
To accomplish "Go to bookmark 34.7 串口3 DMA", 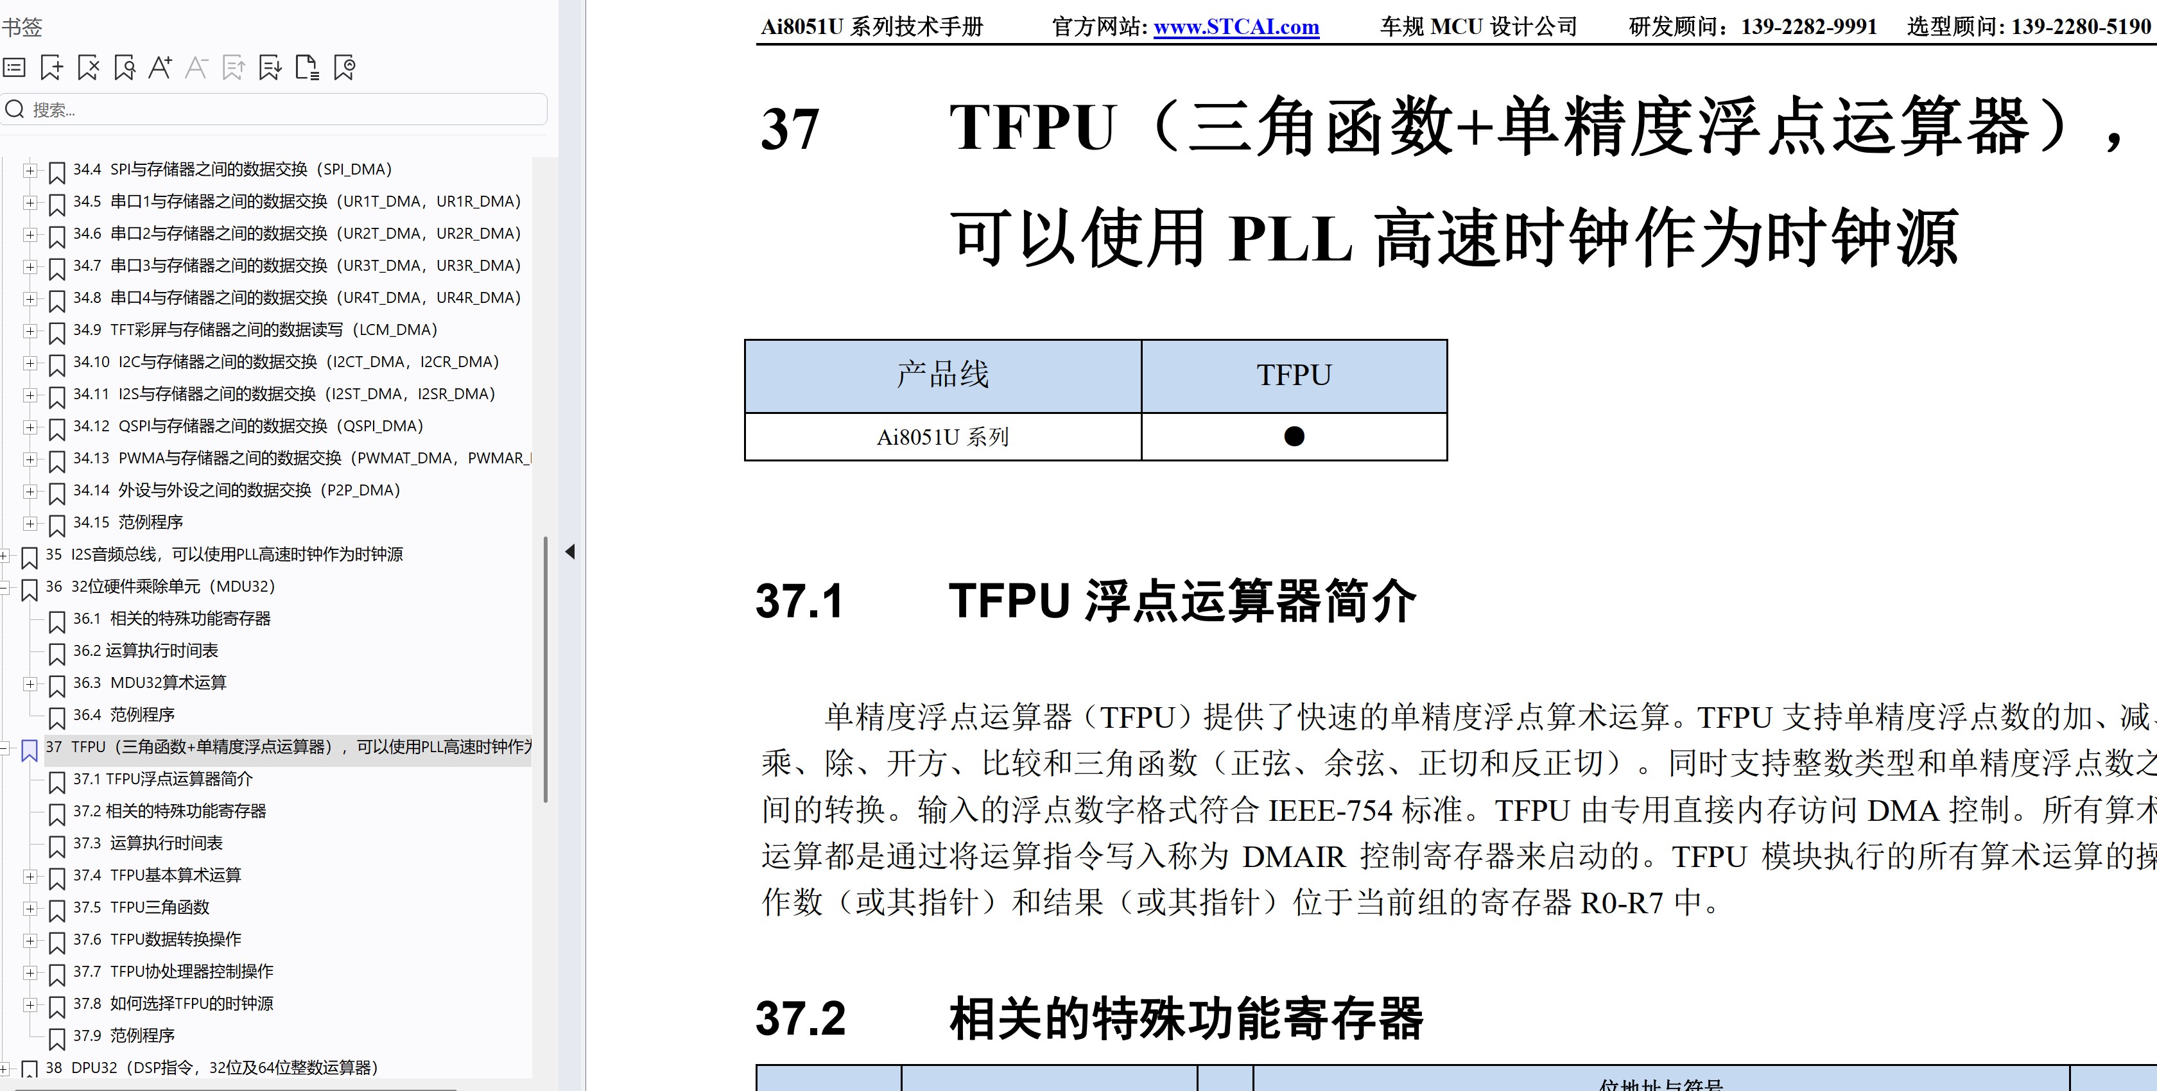I will (x=297, y=266).
